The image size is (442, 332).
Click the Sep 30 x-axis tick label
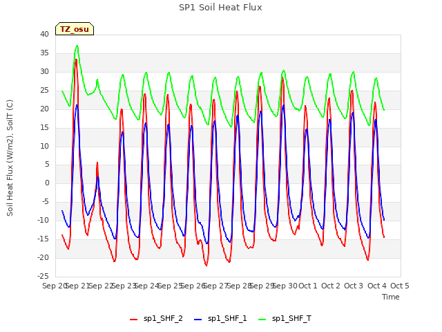click(285, 286)
